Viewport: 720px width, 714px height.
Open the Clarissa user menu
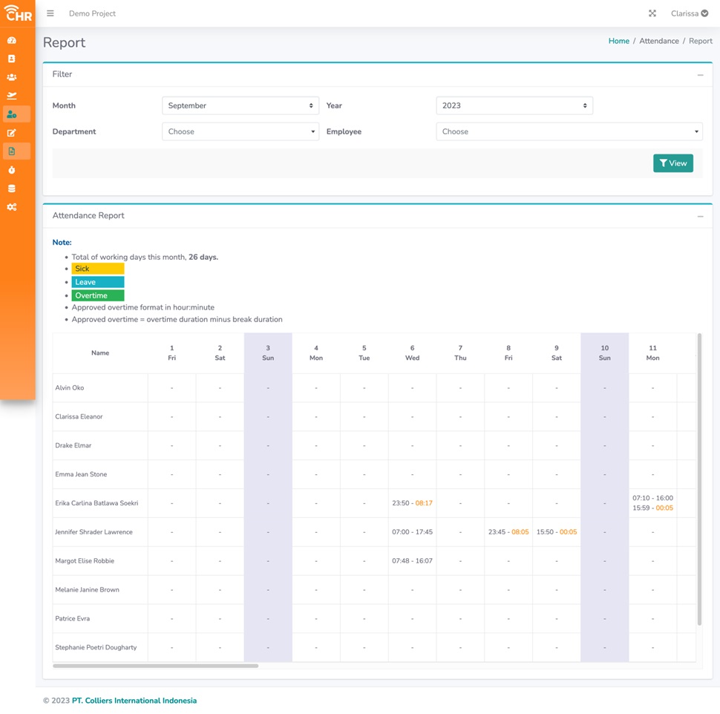(x=690, y=13)
